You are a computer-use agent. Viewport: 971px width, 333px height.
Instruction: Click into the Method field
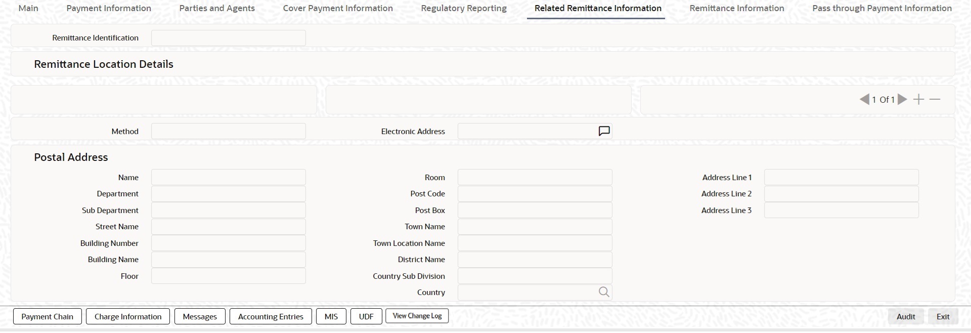[x=229, y=131]
